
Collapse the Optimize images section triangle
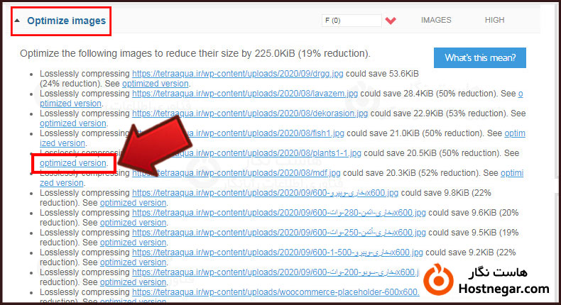18,21
